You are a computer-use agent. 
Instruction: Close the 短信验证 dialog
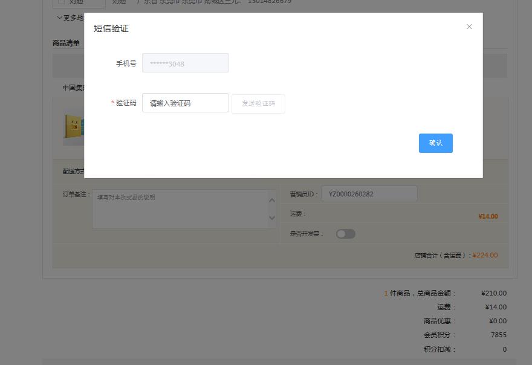click(x=469, y=27)
